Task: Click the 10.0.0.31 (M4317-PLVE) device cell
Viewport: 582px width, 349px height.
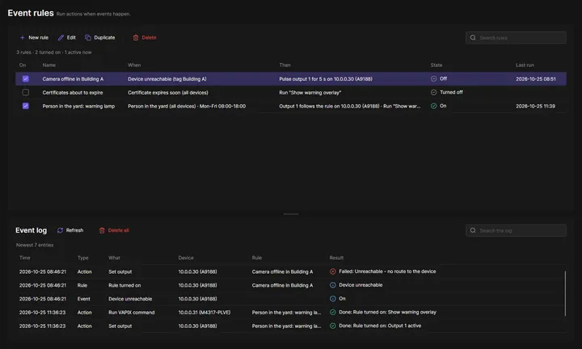Action: (205, 313)
